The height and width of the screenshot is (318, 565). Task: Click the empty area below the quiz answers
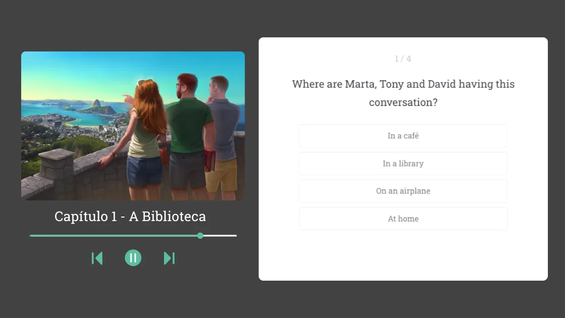[x=403, y=255]
